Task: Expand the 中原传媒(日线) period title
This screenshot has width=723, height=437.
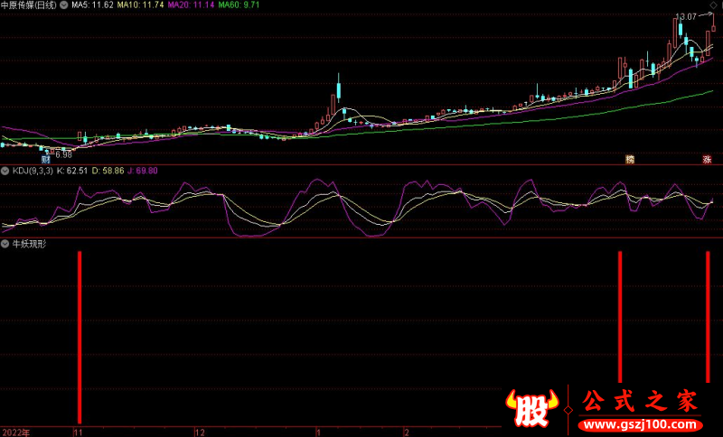Action: click(x=29, y=5)
